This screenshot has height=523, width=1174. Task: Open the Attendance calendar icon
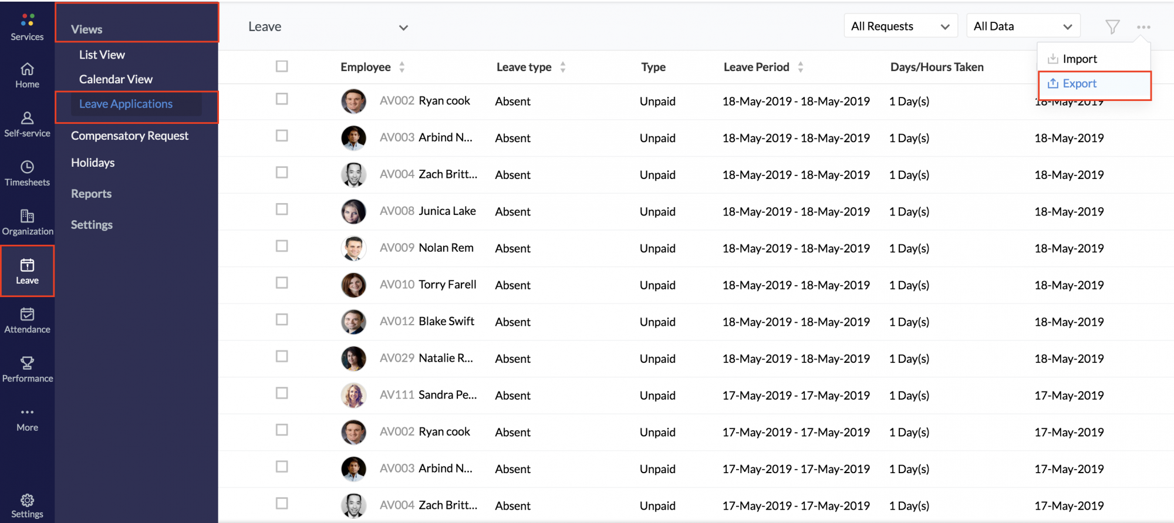point(27,315)
